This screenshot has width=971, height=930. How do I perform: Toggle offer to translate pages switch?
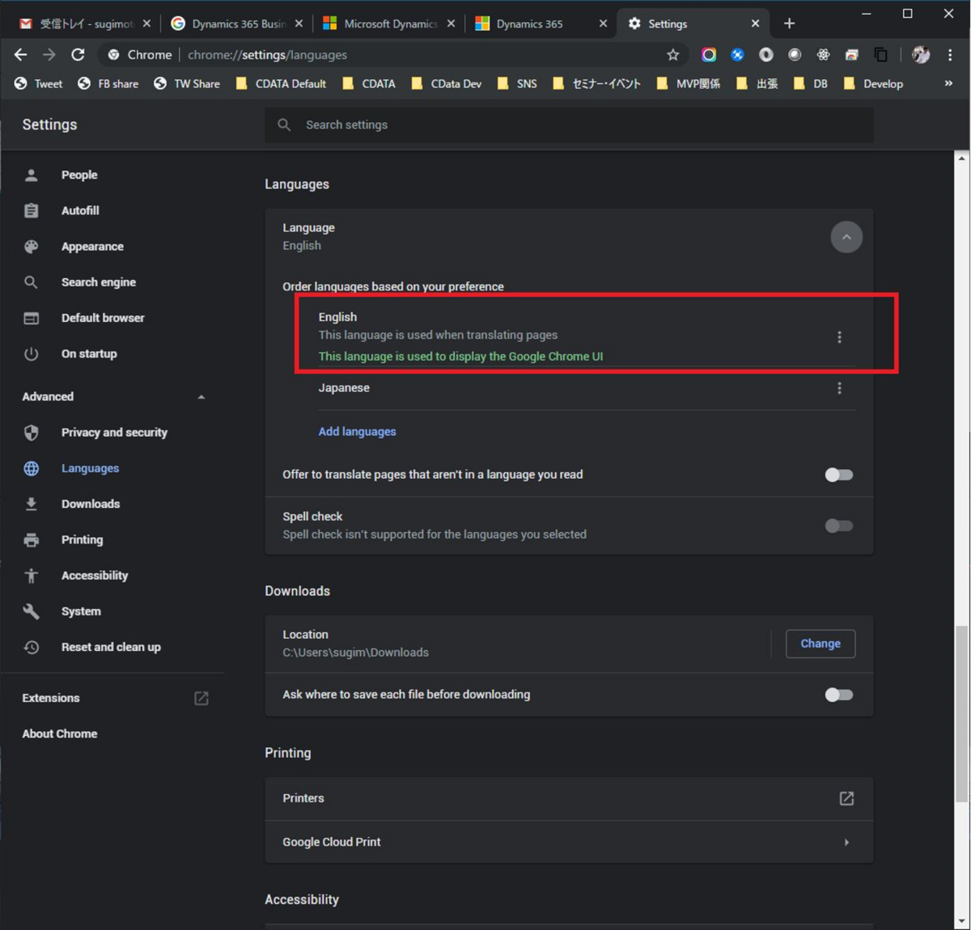click(839, 475)
